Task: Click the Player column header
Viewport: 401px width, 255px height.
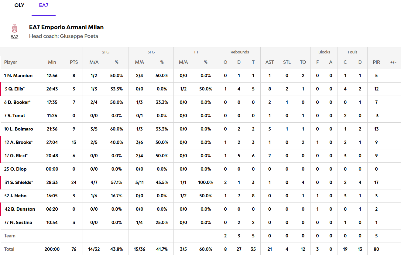Action: coord(11,62)
